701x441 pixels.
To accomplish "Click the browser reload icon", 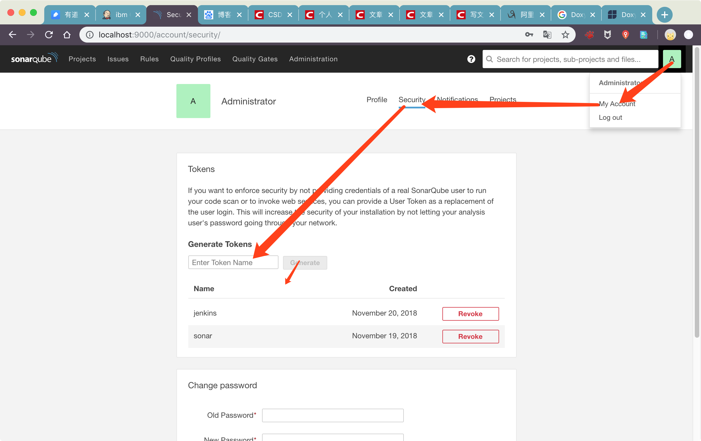I will click(x=48, y=35).
